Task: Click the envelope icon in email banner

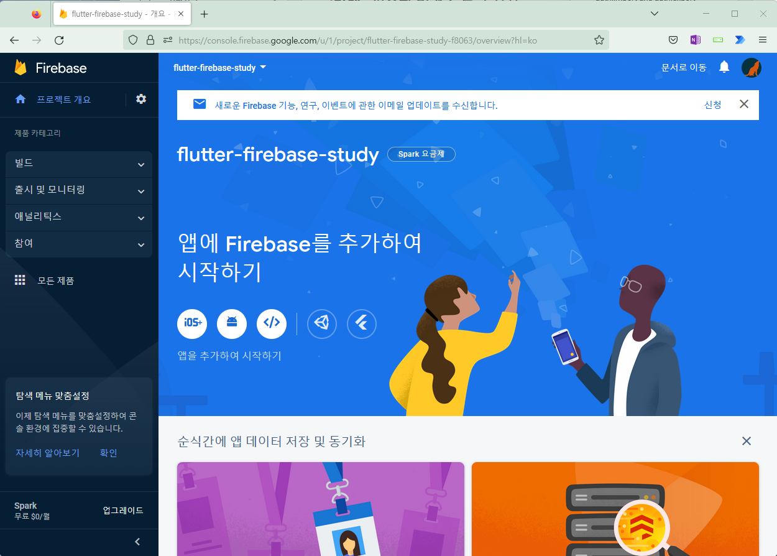Action: 200,104
